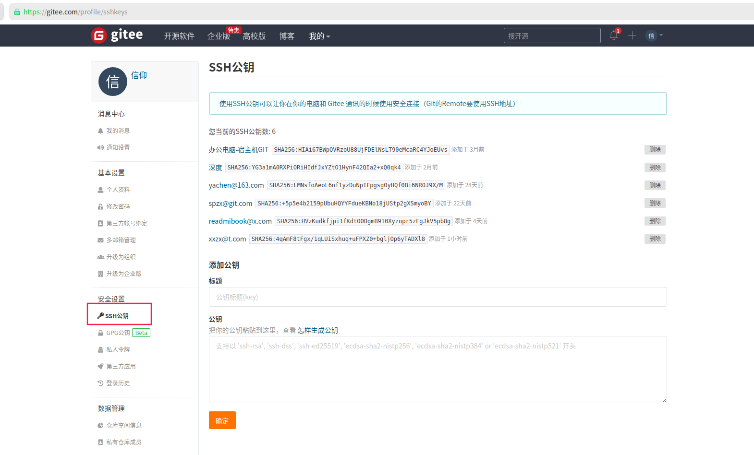754x455 pixels.
Task: Click the lock icon next to 修改密码
Action: point(100,206)
